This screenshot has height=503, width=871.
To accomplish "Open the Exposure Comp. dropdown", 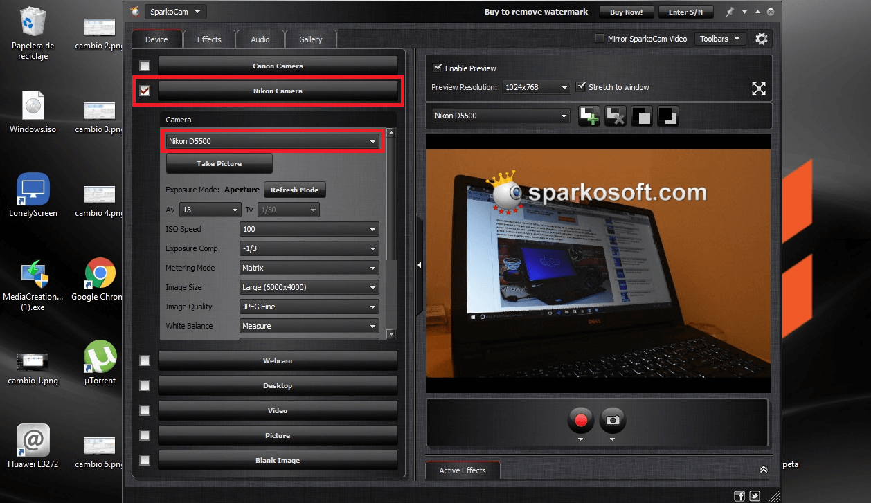I will [x=309, y=248].
